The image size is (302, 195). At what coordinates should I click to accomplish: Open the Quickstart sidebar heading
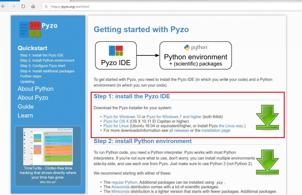(x=32, y=48)
